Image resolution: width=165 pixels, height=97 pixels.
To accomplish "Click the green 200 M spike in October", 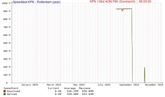I will pos(145,75).
